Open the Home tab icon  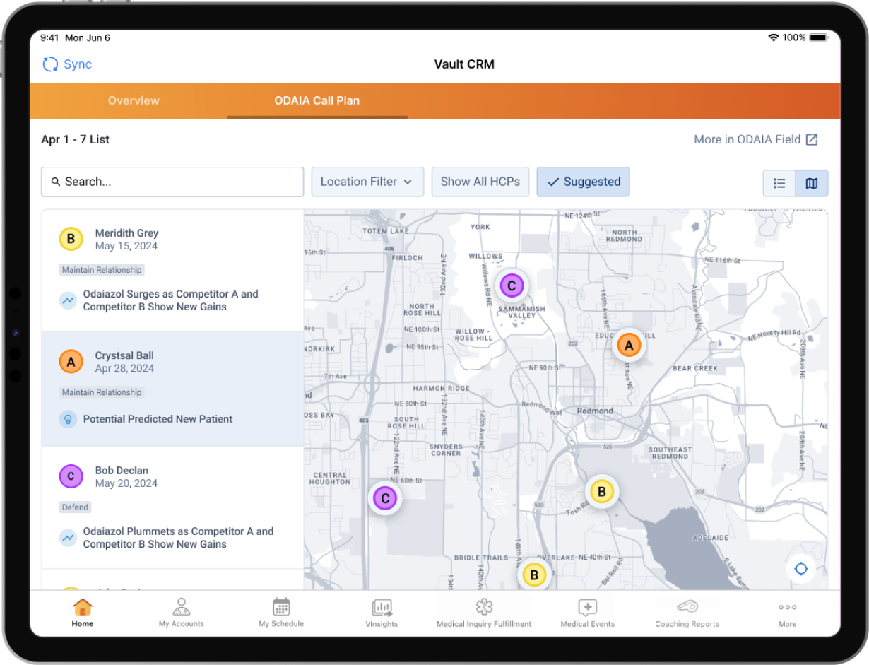pos(83,607)
